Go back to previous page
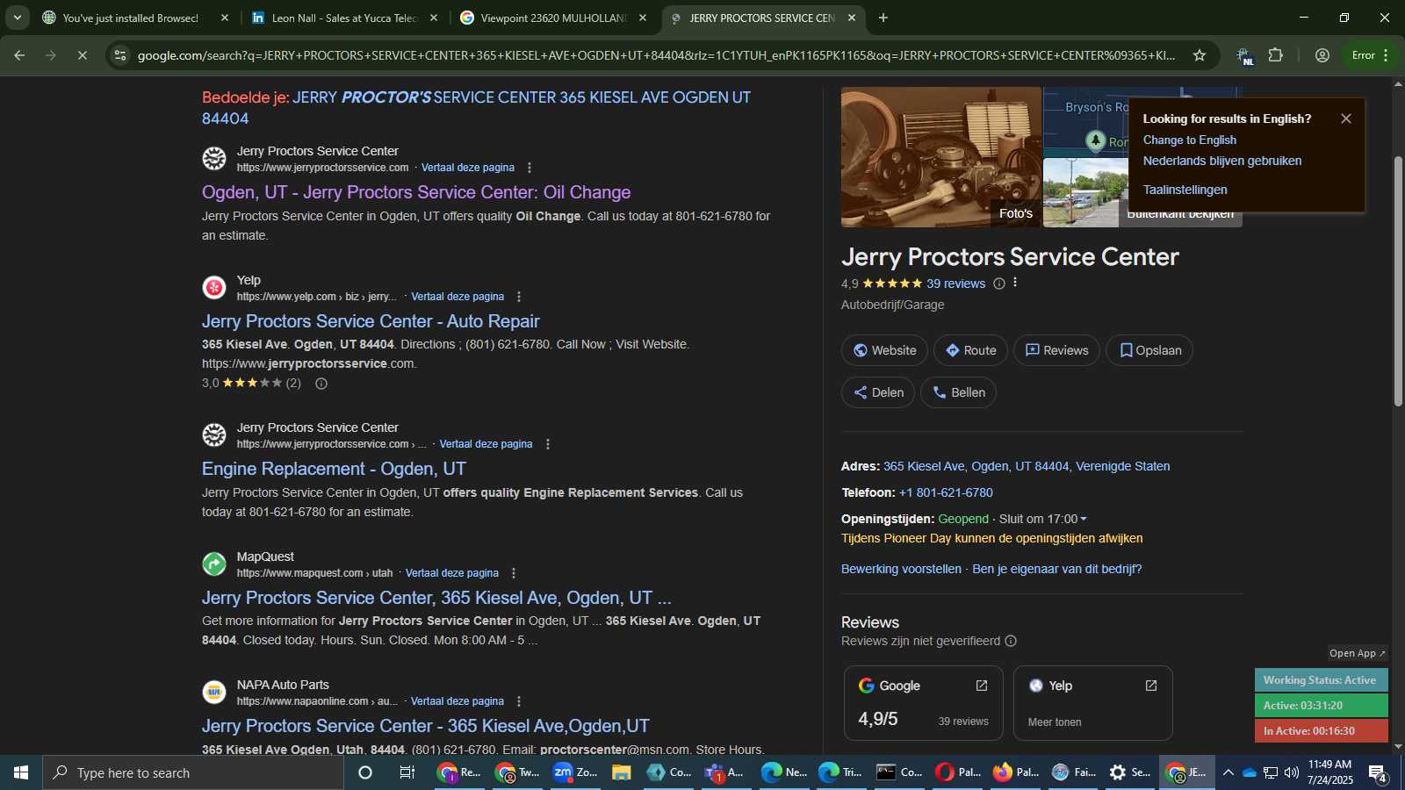Image resolution: width=1405 pixels, height=790 pixels. click(19, 55)
